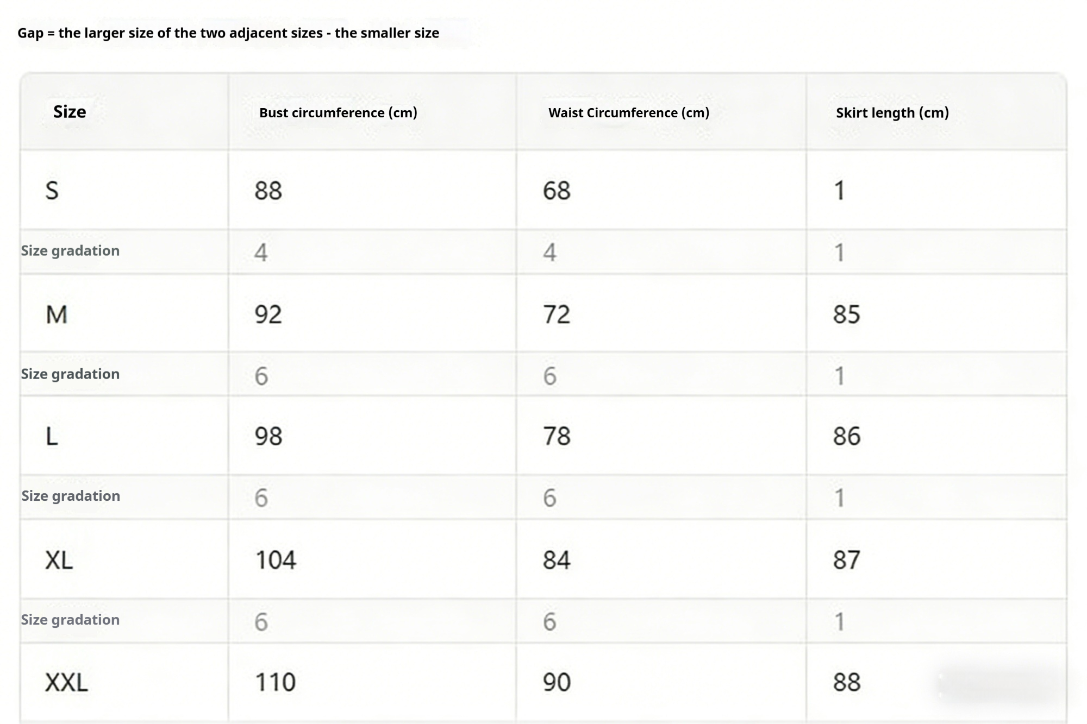Select the L size row label
The height and width of the screenshot is (724, 1087).
[x=52, y=436]
